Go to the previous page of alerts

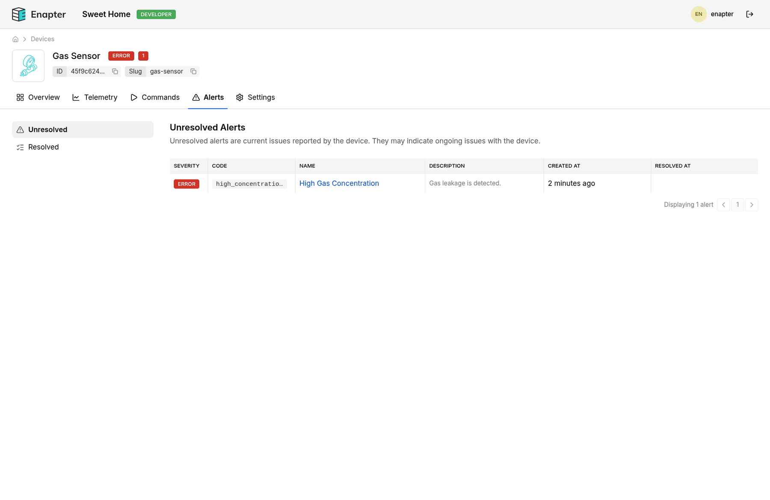(723, 205)
